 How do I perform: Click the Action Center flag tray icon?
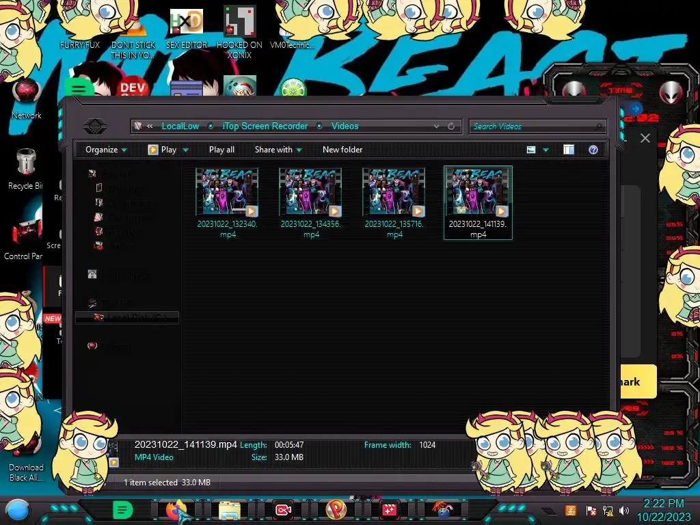[x=591, y=511]
